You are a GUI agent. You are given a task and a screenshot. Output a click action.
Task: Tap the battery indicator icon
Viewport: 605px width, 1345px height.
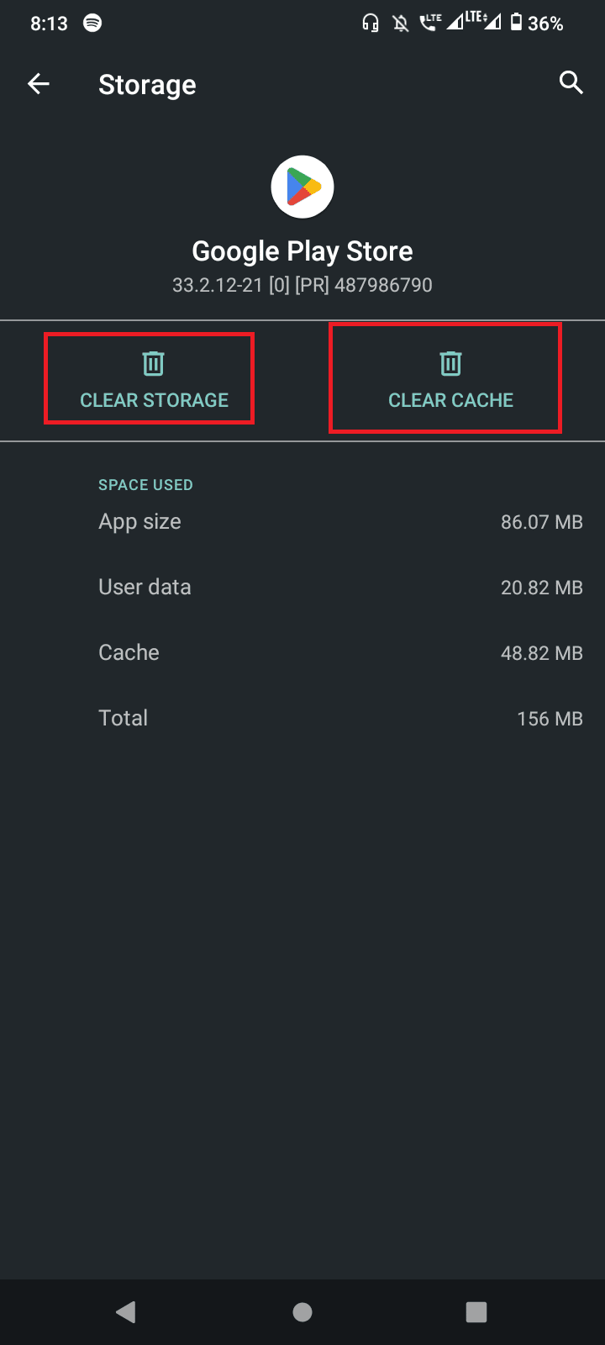tap(516, 23)
